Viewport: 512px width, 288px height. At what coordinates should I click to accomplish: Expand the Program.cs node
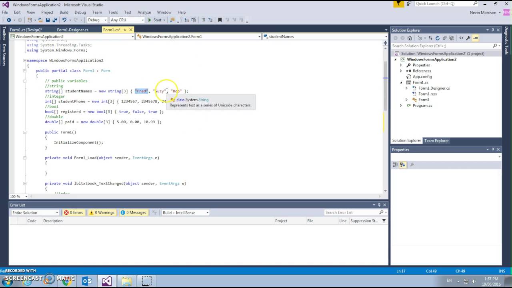401,106
